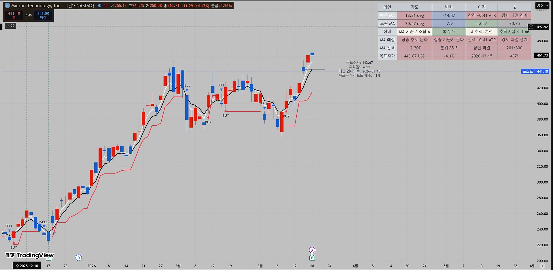Click the Micron Technology, Inc. symbol title
The image size is (553, 270).
[37, 5]
